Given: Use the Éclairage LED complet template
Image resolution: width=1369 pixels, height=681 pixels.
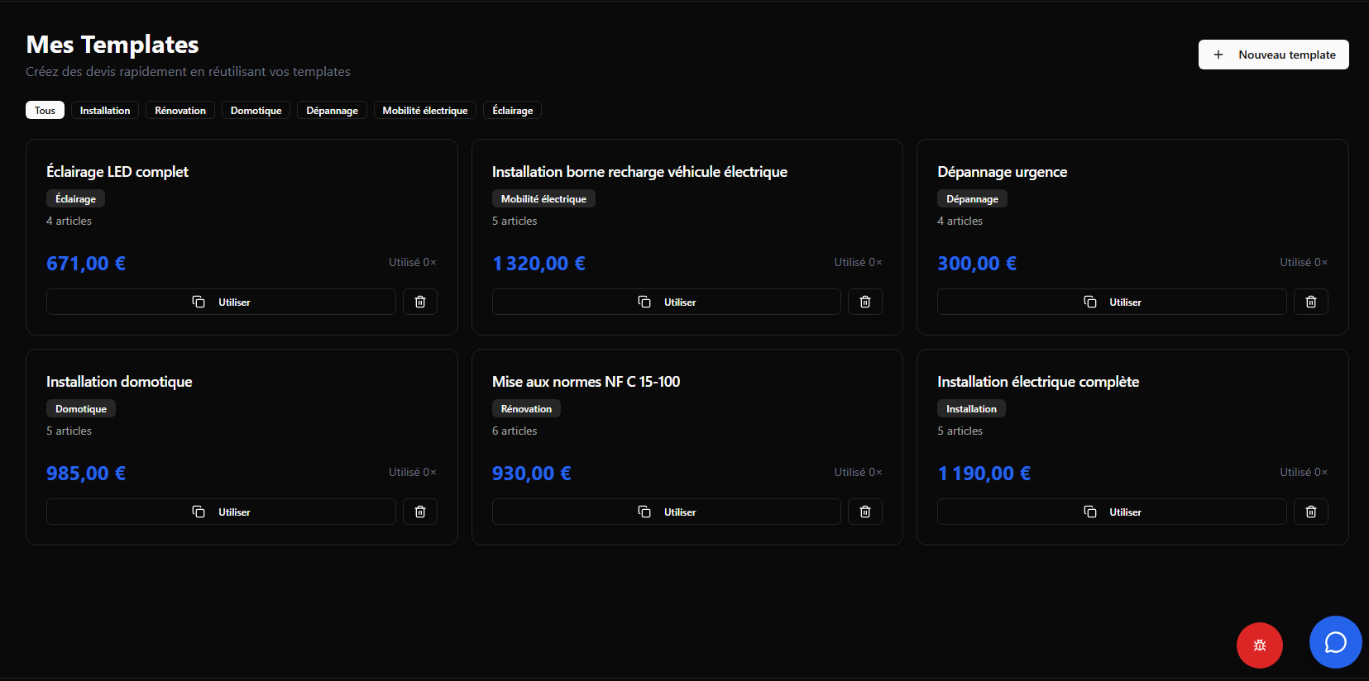Looking at the screenshot, I should (221, 302).
